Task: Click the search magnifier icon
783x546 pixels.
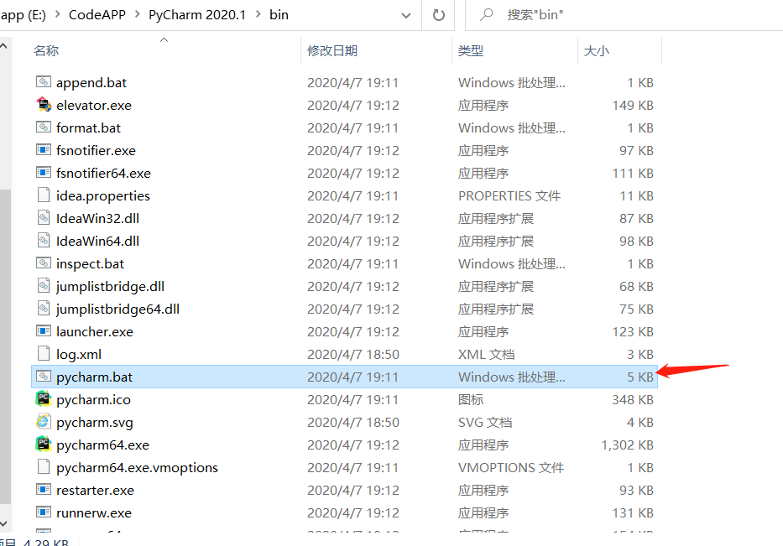Action: (487, 15)
